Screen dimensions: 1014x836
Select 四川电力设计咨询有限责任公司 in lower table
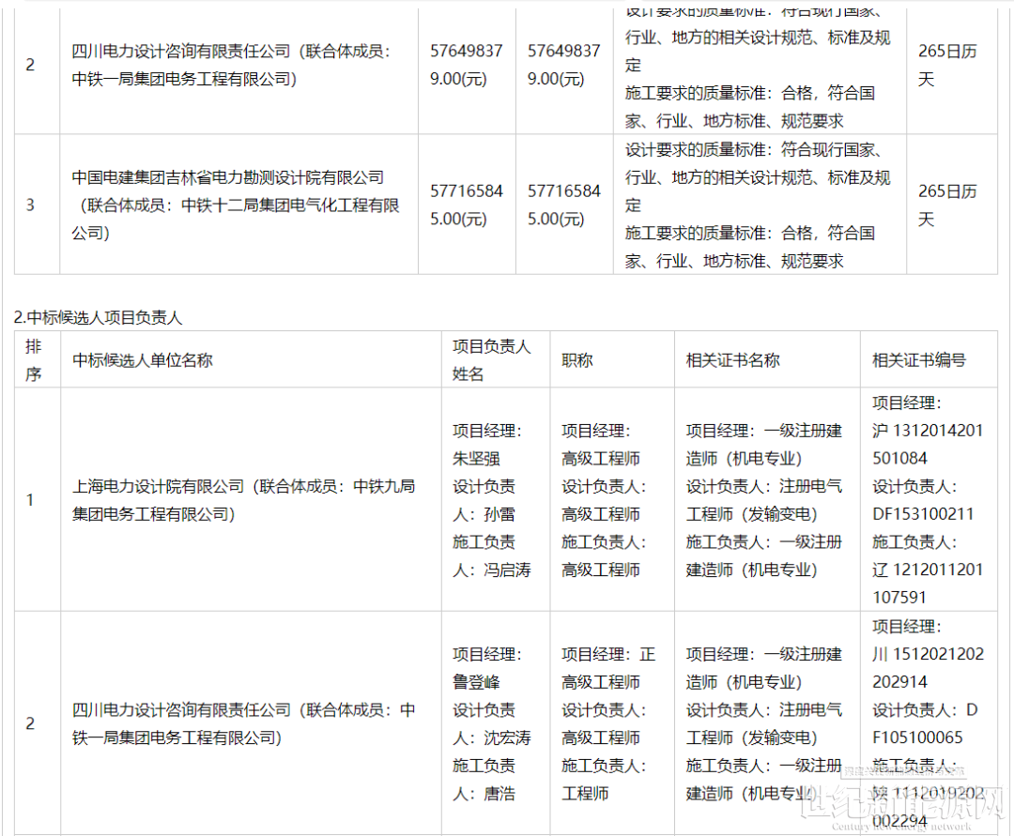(181, 709)
